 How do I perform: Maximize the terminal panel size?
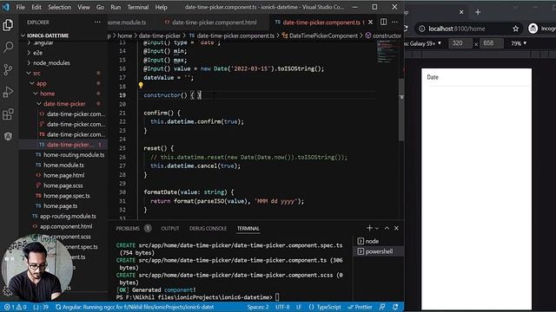[x=387, y=228]
